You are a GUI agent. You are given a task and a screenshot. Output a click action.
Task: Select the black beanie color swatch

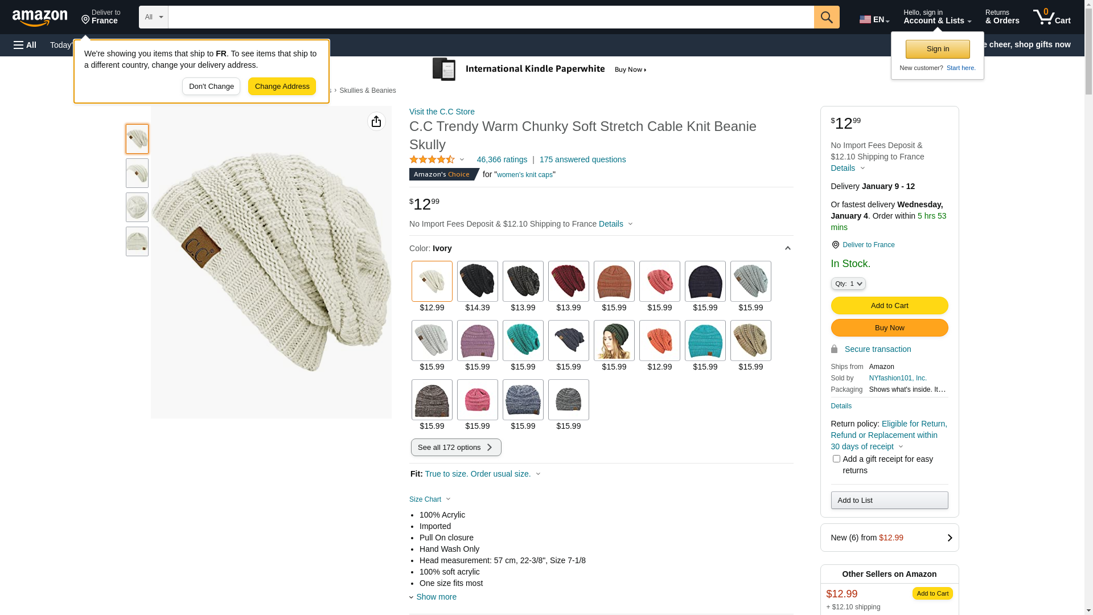pyautogui.click(x=477, y=281)
